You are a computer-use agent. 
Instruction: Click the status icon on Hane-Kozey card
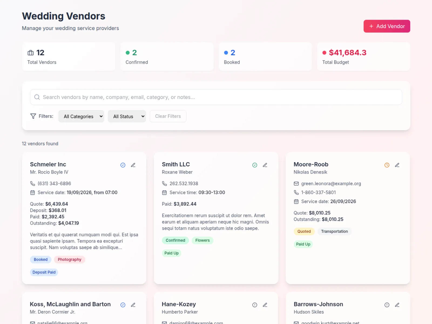255,305
